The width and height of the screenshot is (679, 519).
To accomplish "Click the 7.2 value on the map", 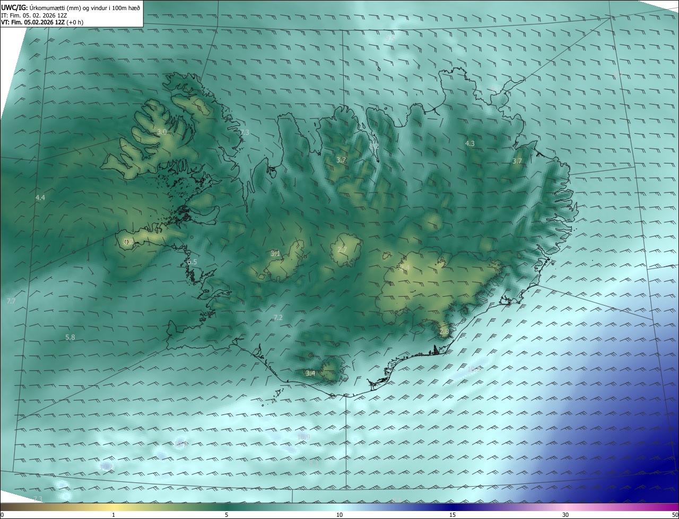I will [x=278, y=318].
